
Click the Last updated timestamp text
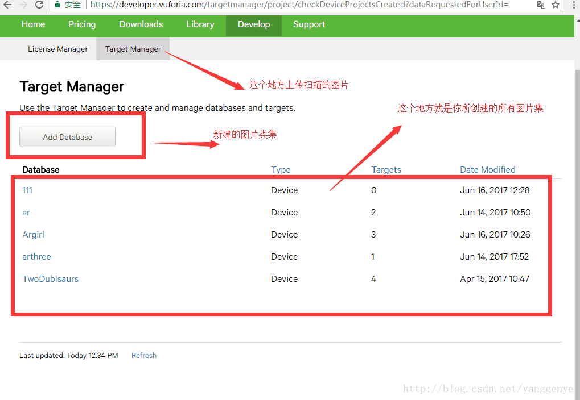[69, 355]
